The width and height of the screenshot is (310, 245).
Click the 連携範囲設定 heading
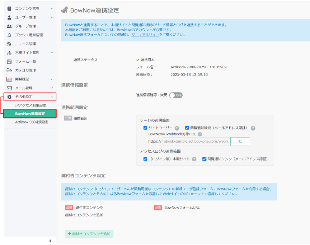point(75,108)
